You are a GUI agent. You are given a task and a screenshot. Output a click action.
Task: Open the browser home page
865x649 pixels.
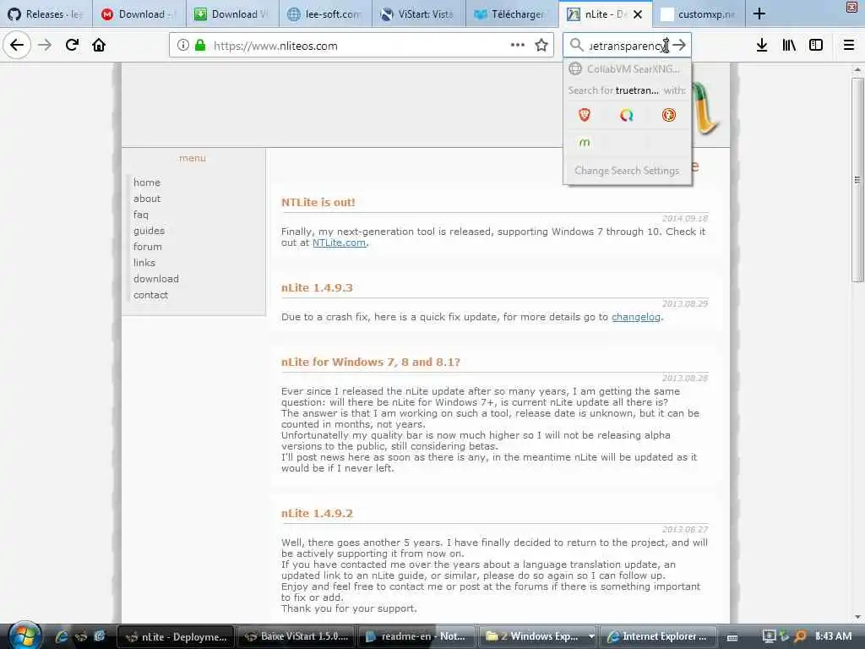tap(99, 45)
